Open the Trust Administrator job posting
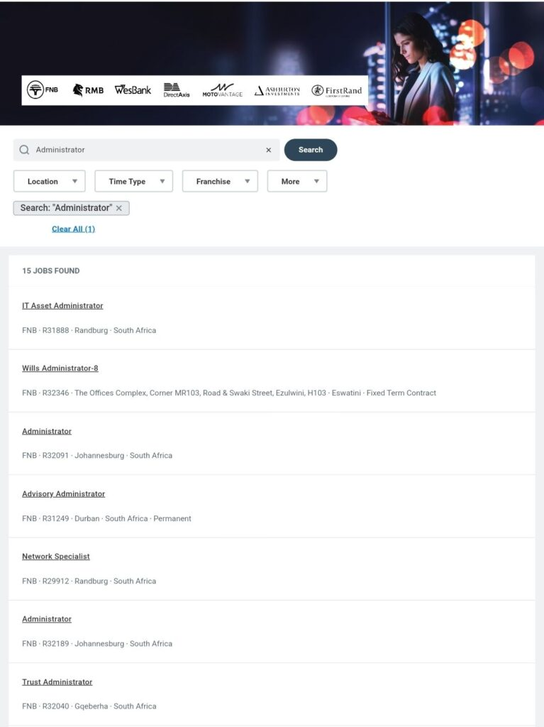 click(x=57, y=682)
